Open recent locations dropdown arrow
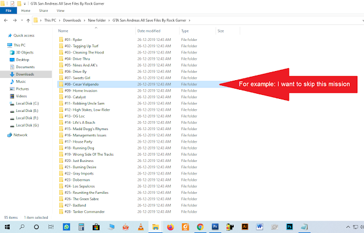The image size is (364, 233). tap(22, 20)
